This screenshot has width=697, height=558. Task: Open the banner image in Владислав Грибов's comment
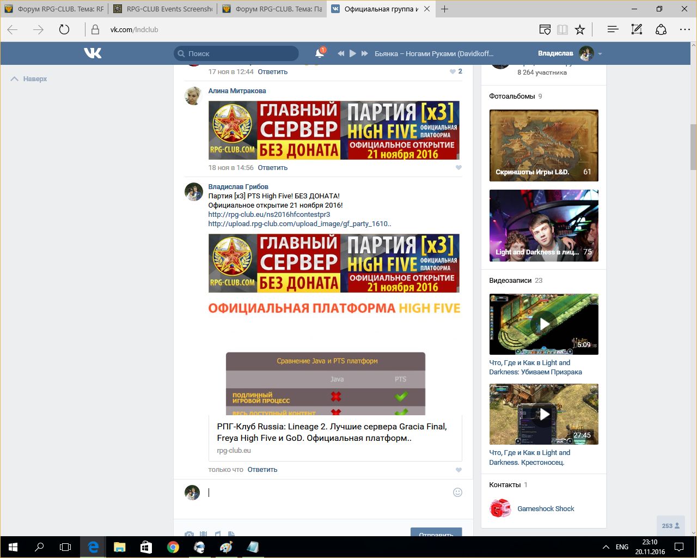[334, 263]
